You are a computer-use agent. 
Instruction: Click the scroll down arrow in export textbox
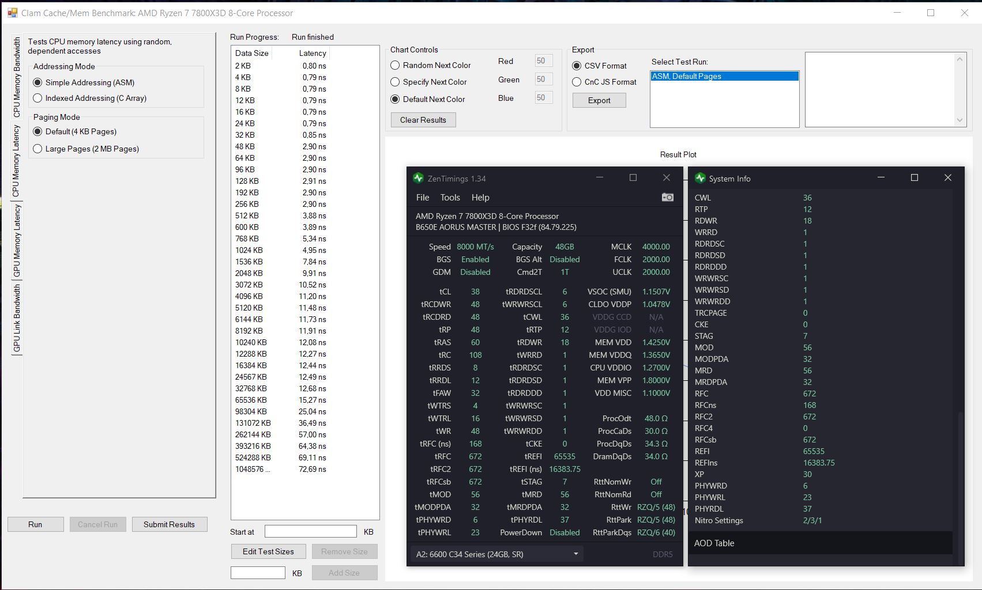[960, 120]
